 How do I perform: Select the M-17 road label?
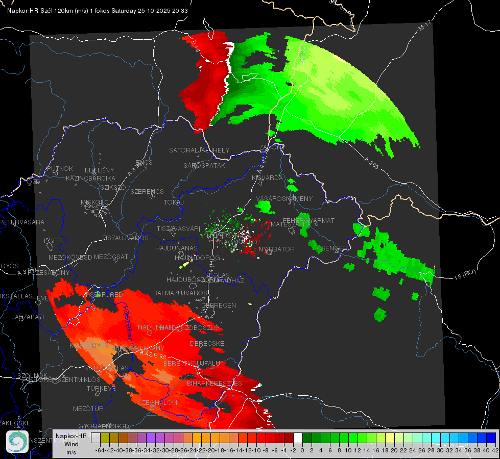pyautogui.click(x=424, y=25)
